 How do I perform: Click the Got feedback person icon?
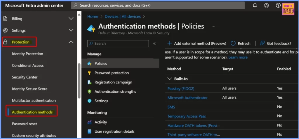click(262, 43)
